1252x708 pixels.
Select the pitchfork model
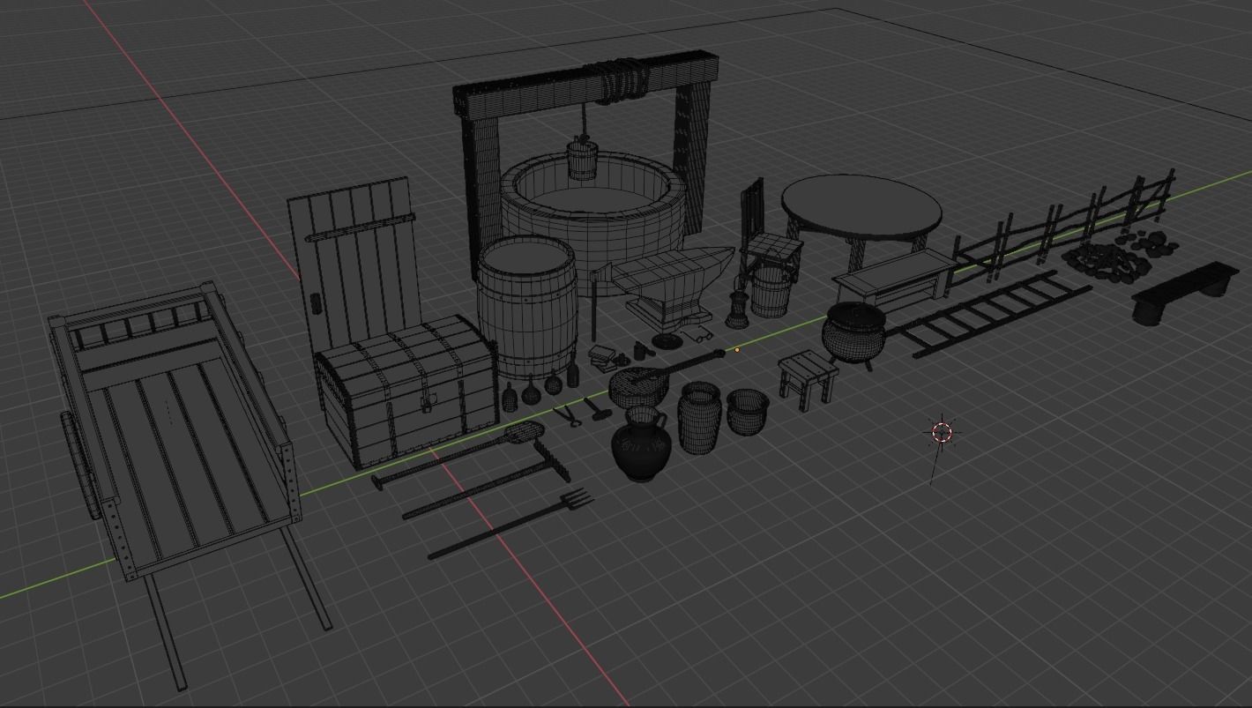511,525
